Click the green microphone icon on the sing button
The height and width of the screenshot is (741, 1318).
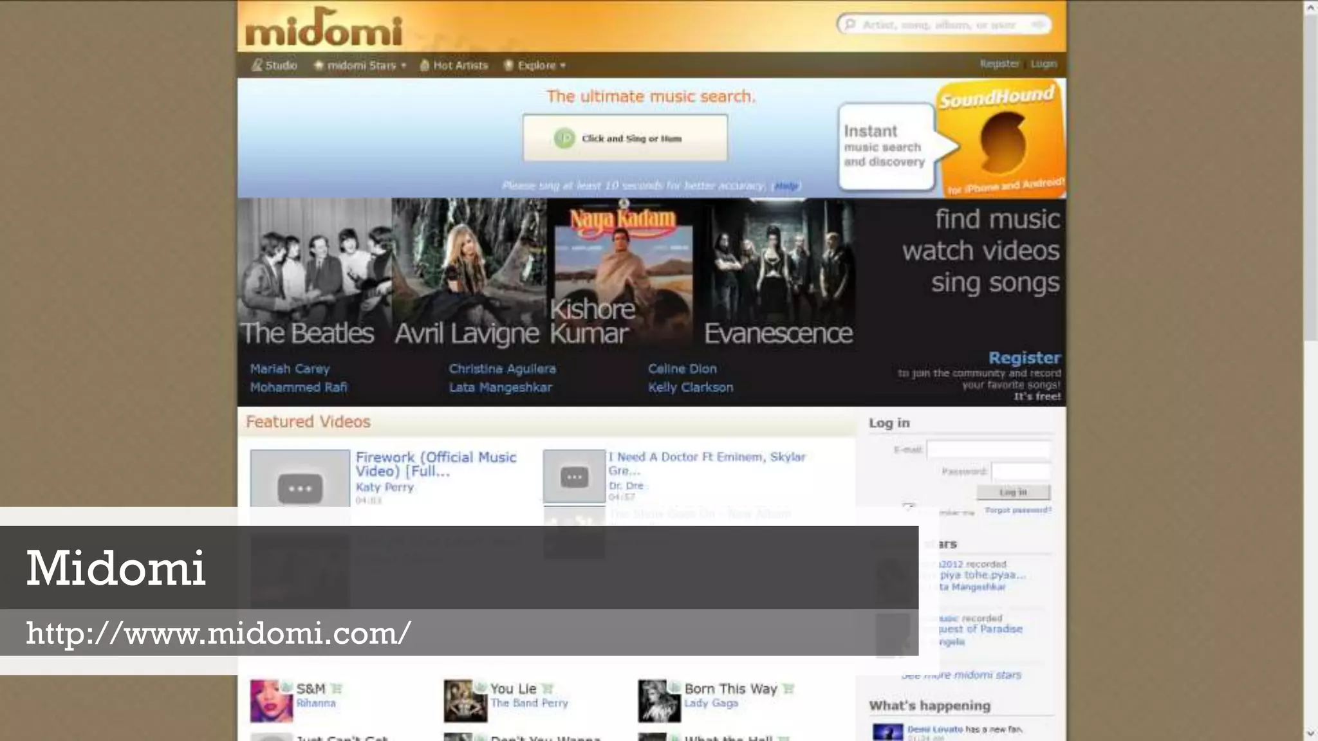(x=564, y=138)
